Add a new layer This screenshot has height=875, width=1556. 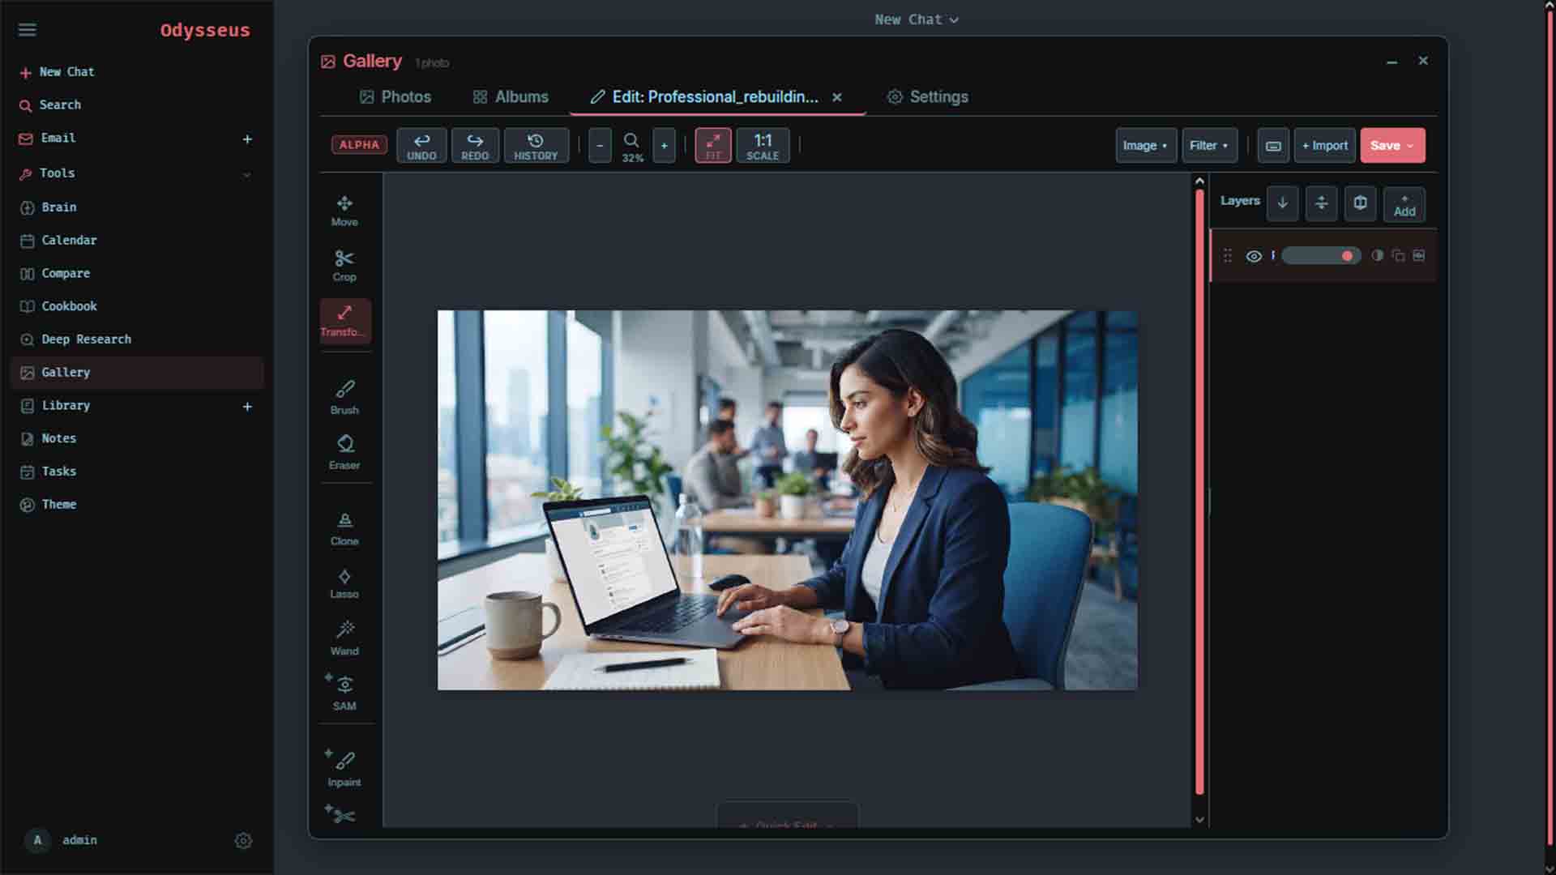[1404, 204]
